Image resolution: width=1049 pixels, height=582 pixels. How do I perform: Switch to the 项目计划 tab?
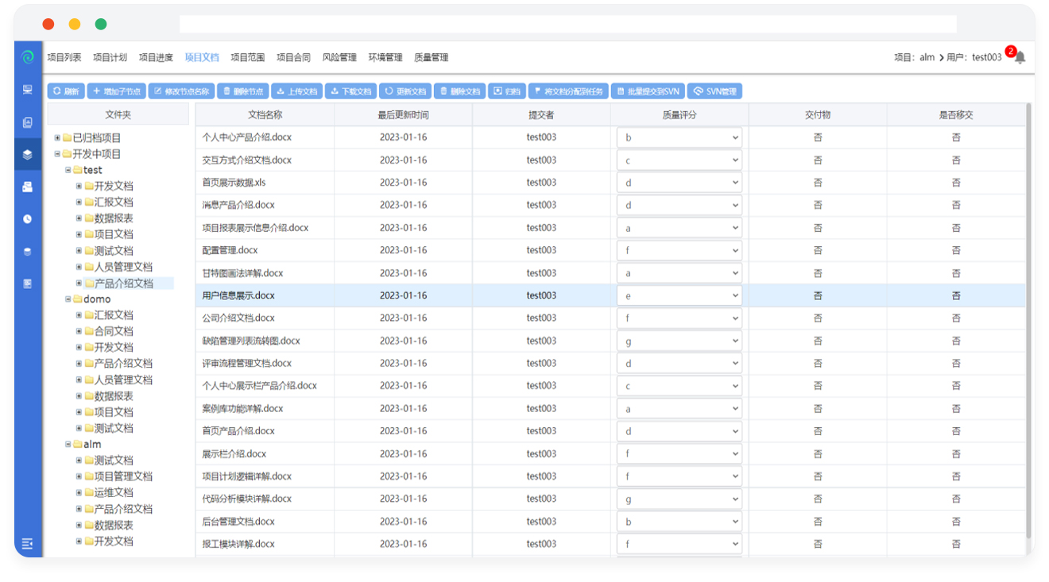(x=110, y=57)
